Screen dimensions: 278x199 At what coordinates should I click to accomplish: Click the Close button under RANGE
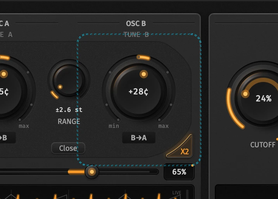click(68, 148)
